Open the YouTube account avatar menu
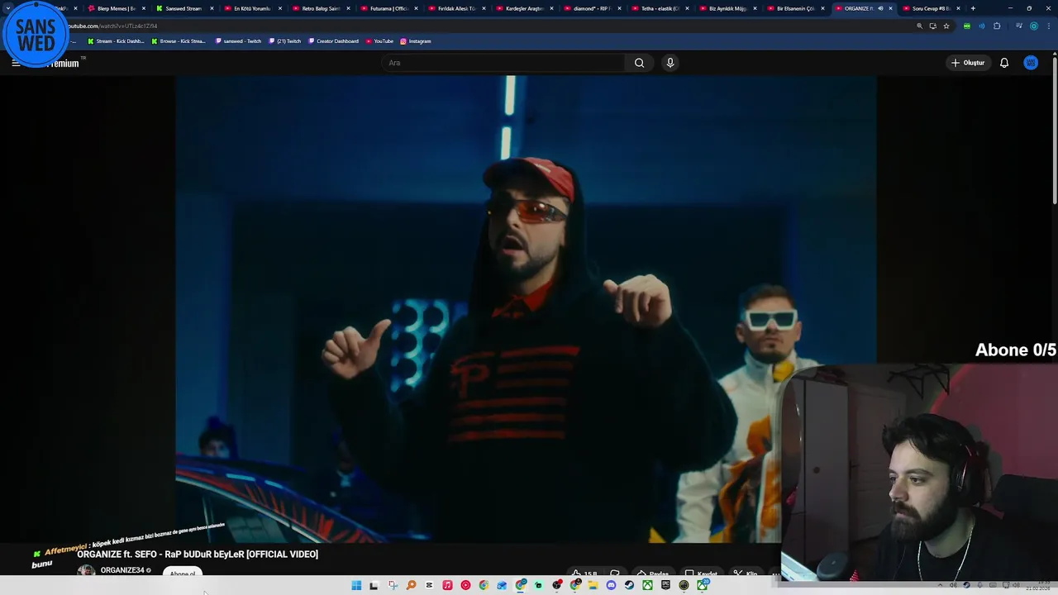1058x595 pixels. [1031, 63]
